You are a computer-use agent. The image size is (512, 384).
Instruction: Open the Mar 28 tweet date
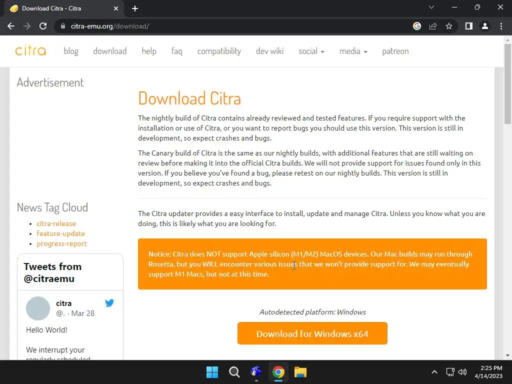point(83,313)
